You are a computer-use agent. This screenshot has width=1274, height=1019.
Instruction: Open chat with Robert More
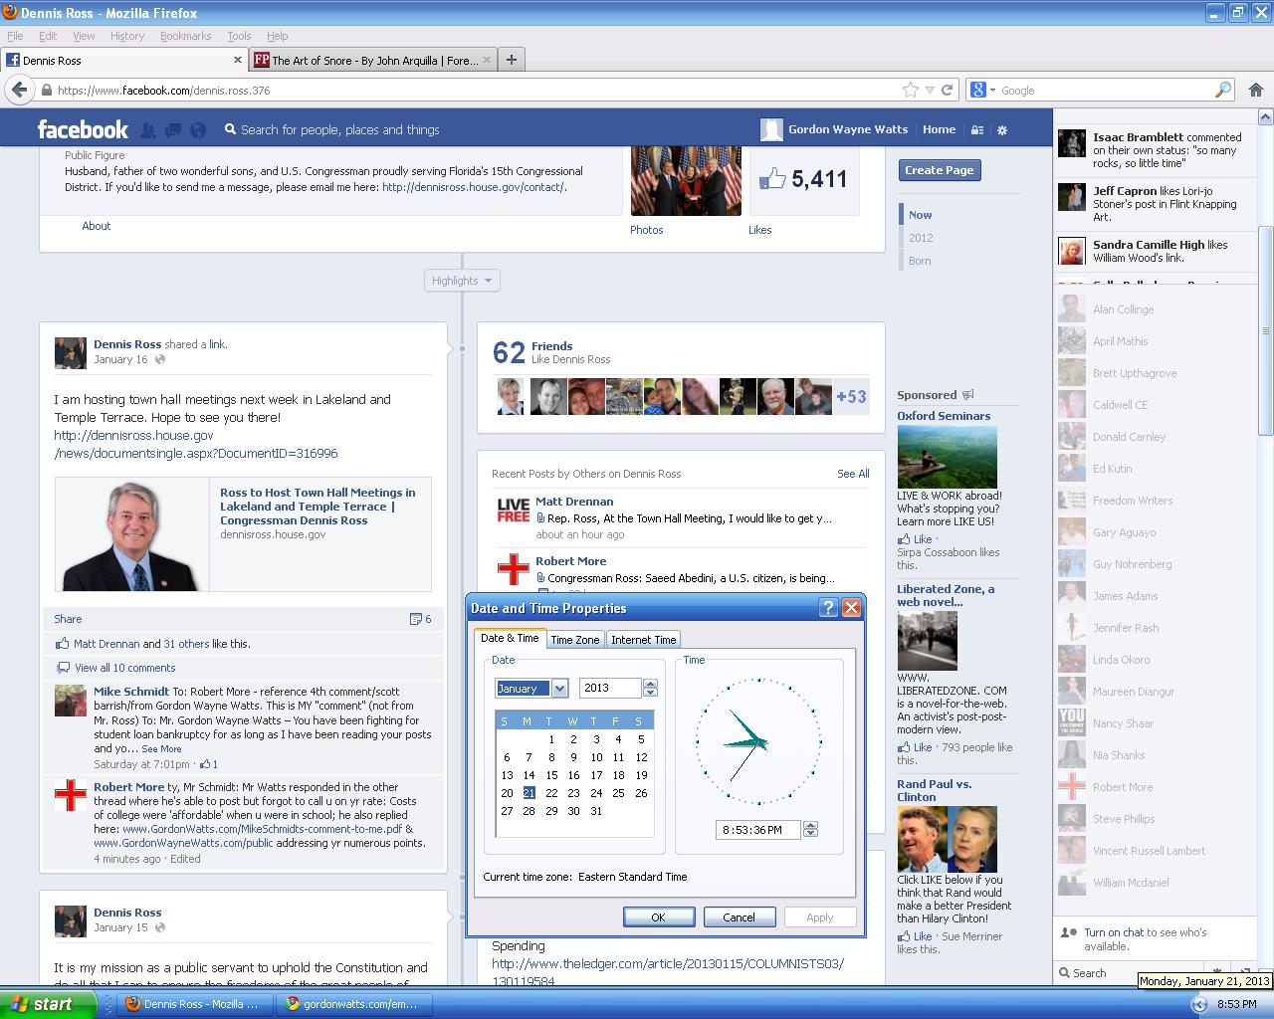1155,787
